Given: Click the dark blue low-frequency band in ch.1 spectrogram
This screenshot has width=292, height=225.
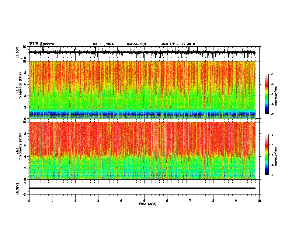Looking at the screenshot, I should coord(142,114).
